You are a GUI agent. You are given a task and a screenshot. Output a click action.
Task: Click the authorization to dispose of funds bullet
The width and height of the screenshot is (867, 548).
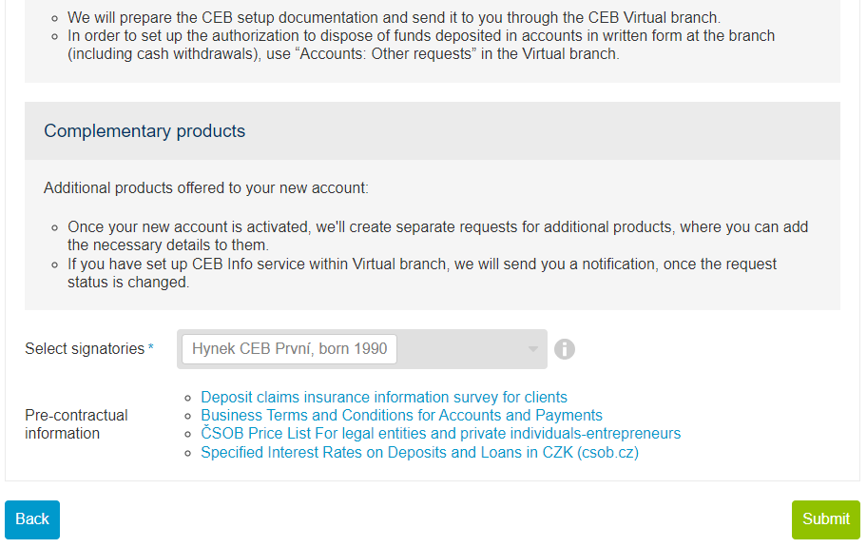[421, 45]
